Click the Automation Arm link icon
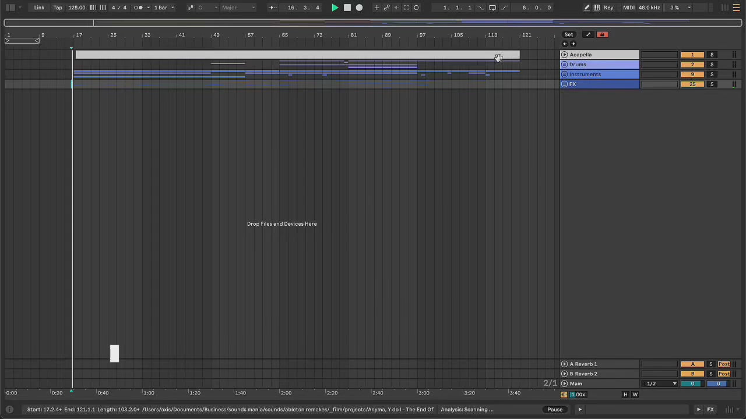 point(386,8)
